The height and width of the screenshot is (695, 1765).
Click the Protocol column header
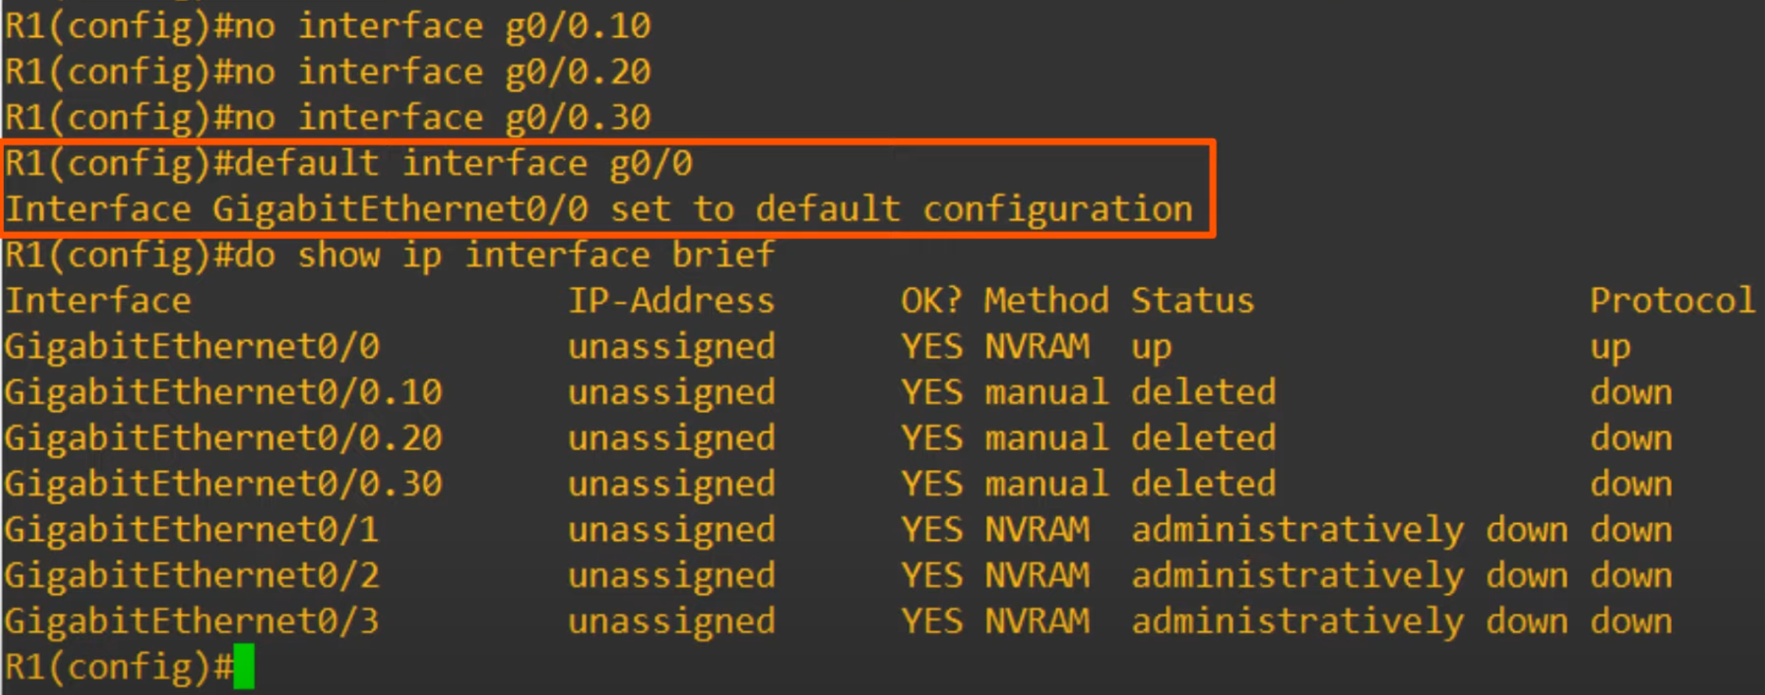(x=1673, y=301)
